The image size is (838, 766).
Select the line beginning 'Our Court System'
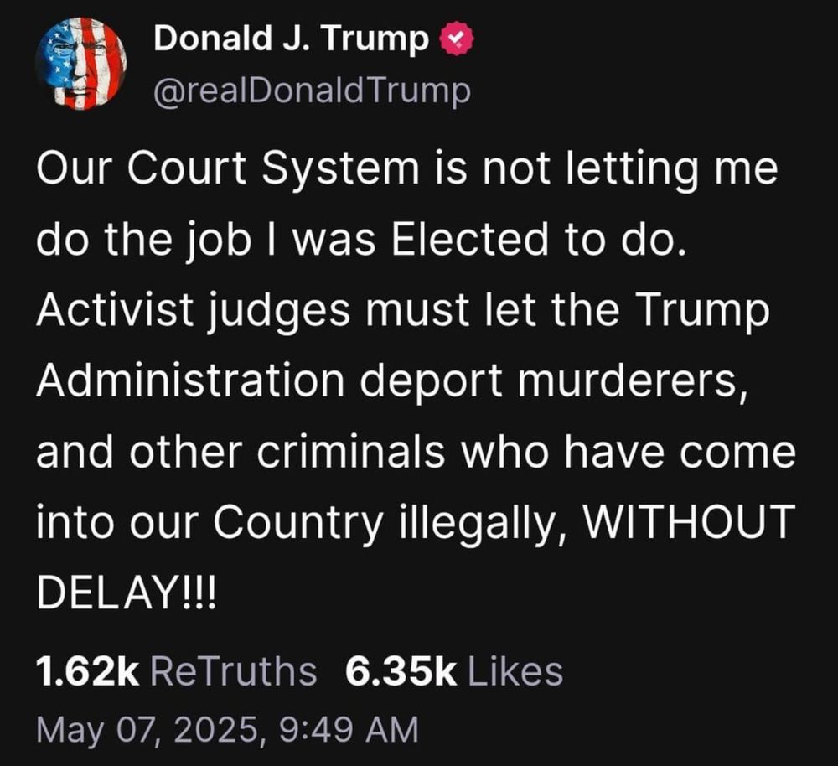[407, 170]
